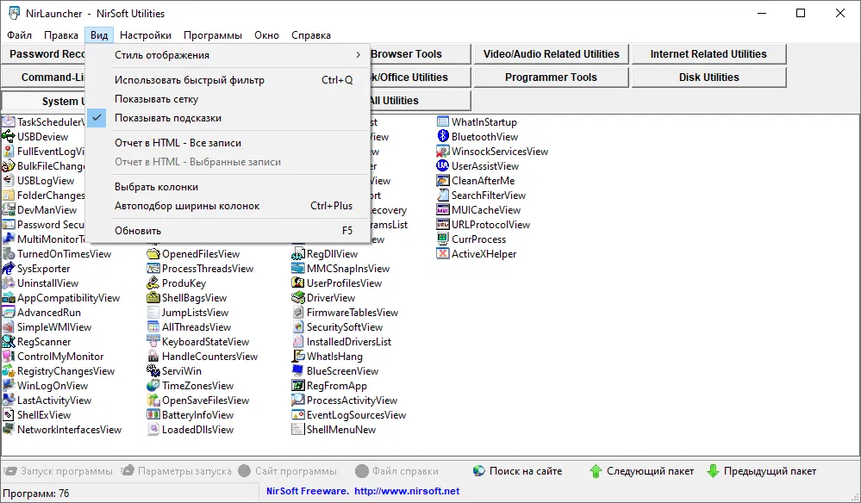Click the ShellBagsView icon

coord(153,298)
